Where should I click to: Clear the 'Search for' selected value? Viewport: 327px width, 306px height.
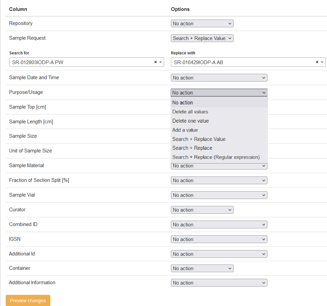(x=156, y=62)
